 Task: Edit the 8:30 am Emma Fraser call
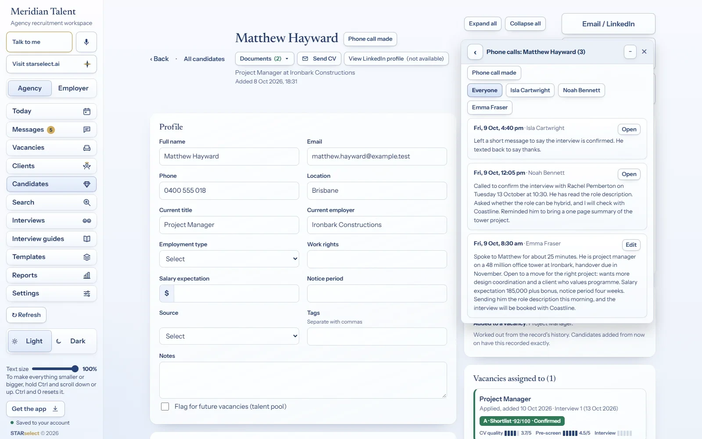click(631, 245)
